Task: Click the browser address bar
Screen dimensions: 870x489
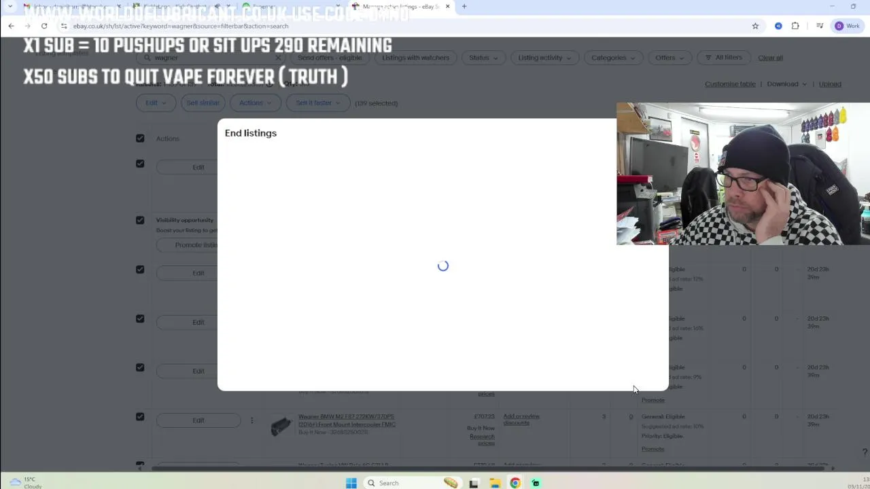Action: point(401,26)
